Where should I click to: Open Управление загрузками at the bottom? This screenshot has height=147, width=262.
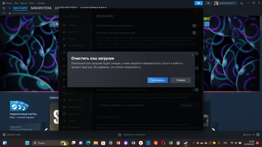pyautogui.click(x=132, y=134)
